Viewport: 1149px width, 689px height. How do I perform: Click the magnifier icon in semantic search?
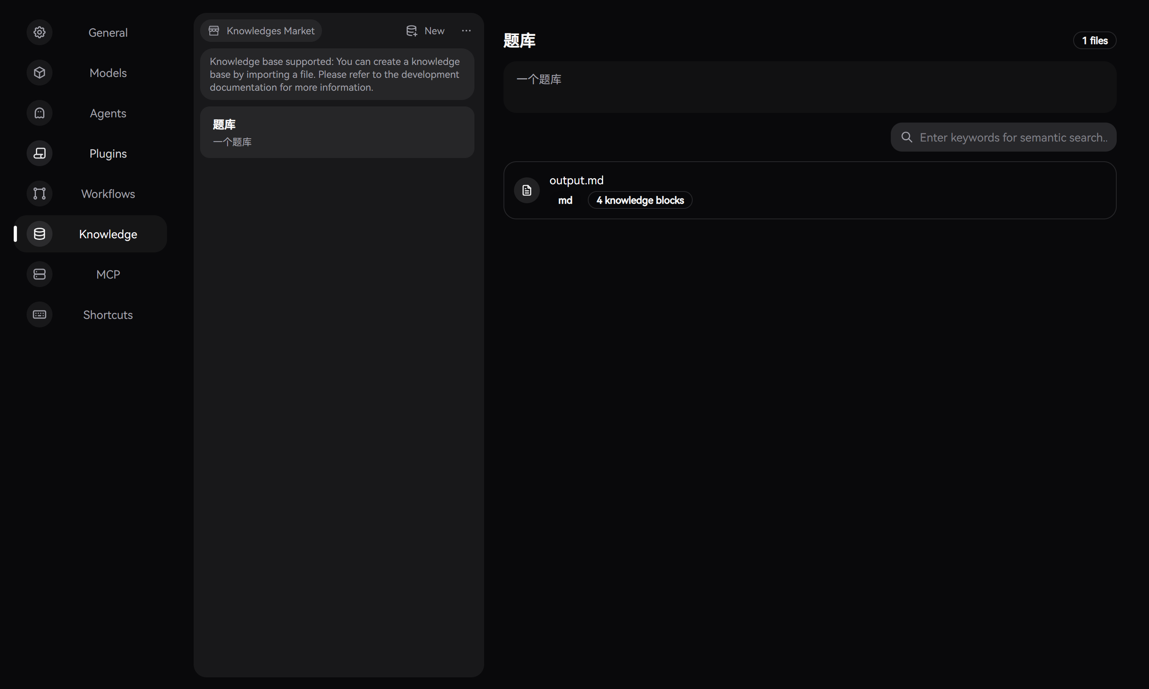(907, 137)
